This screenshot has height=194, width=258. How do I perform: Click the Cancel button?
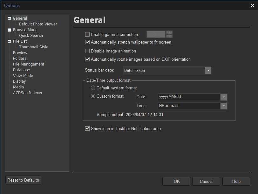click(206, 182)
